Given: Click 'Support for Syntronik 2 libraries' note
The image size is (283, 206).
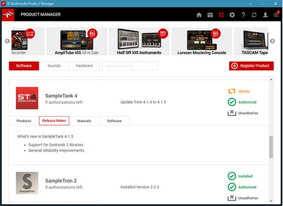Looking at the screenshot, I should coord(56,145).
